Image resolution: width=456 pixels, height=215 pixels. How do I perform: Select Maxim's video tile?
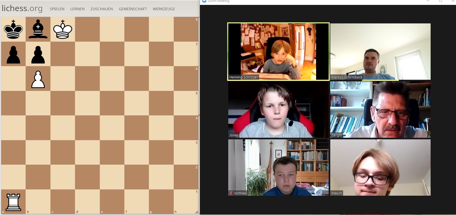380,167
